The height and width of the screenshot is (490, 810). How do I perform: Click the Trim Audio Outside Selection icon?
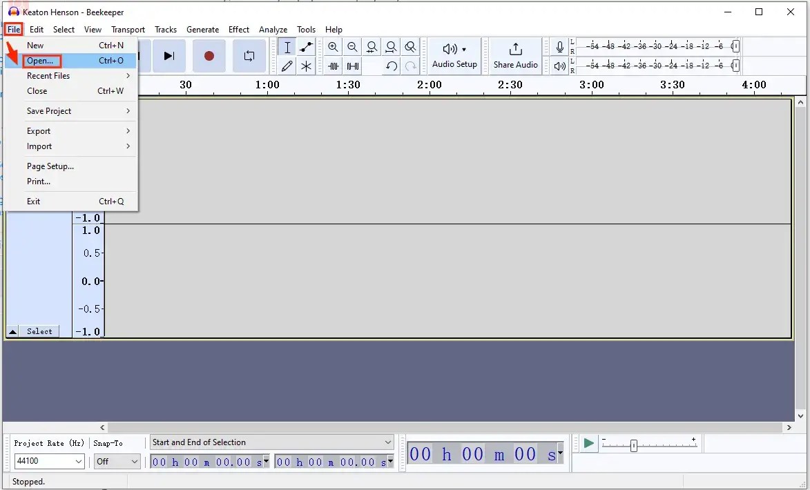(x=334, y=66)
